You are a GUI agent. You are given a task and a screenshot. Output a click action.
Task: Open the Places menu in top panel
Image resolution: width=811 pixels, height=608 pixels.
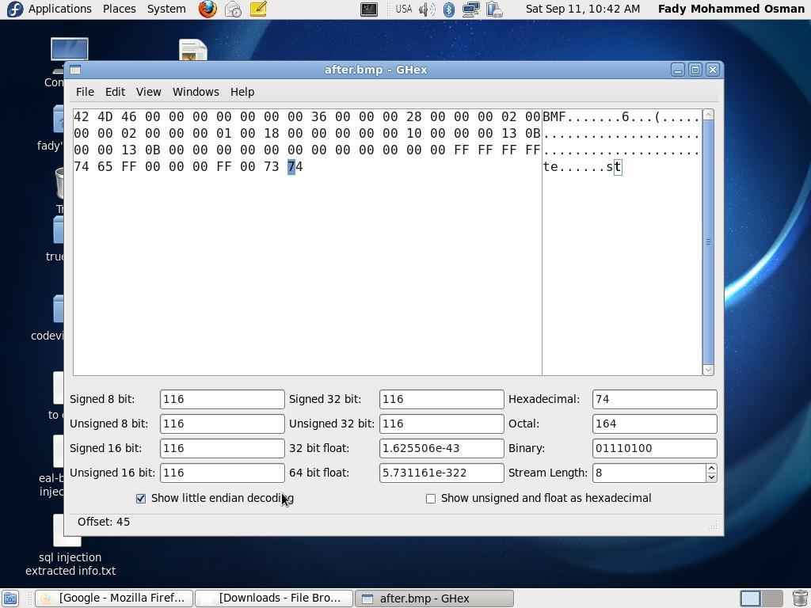119,9
